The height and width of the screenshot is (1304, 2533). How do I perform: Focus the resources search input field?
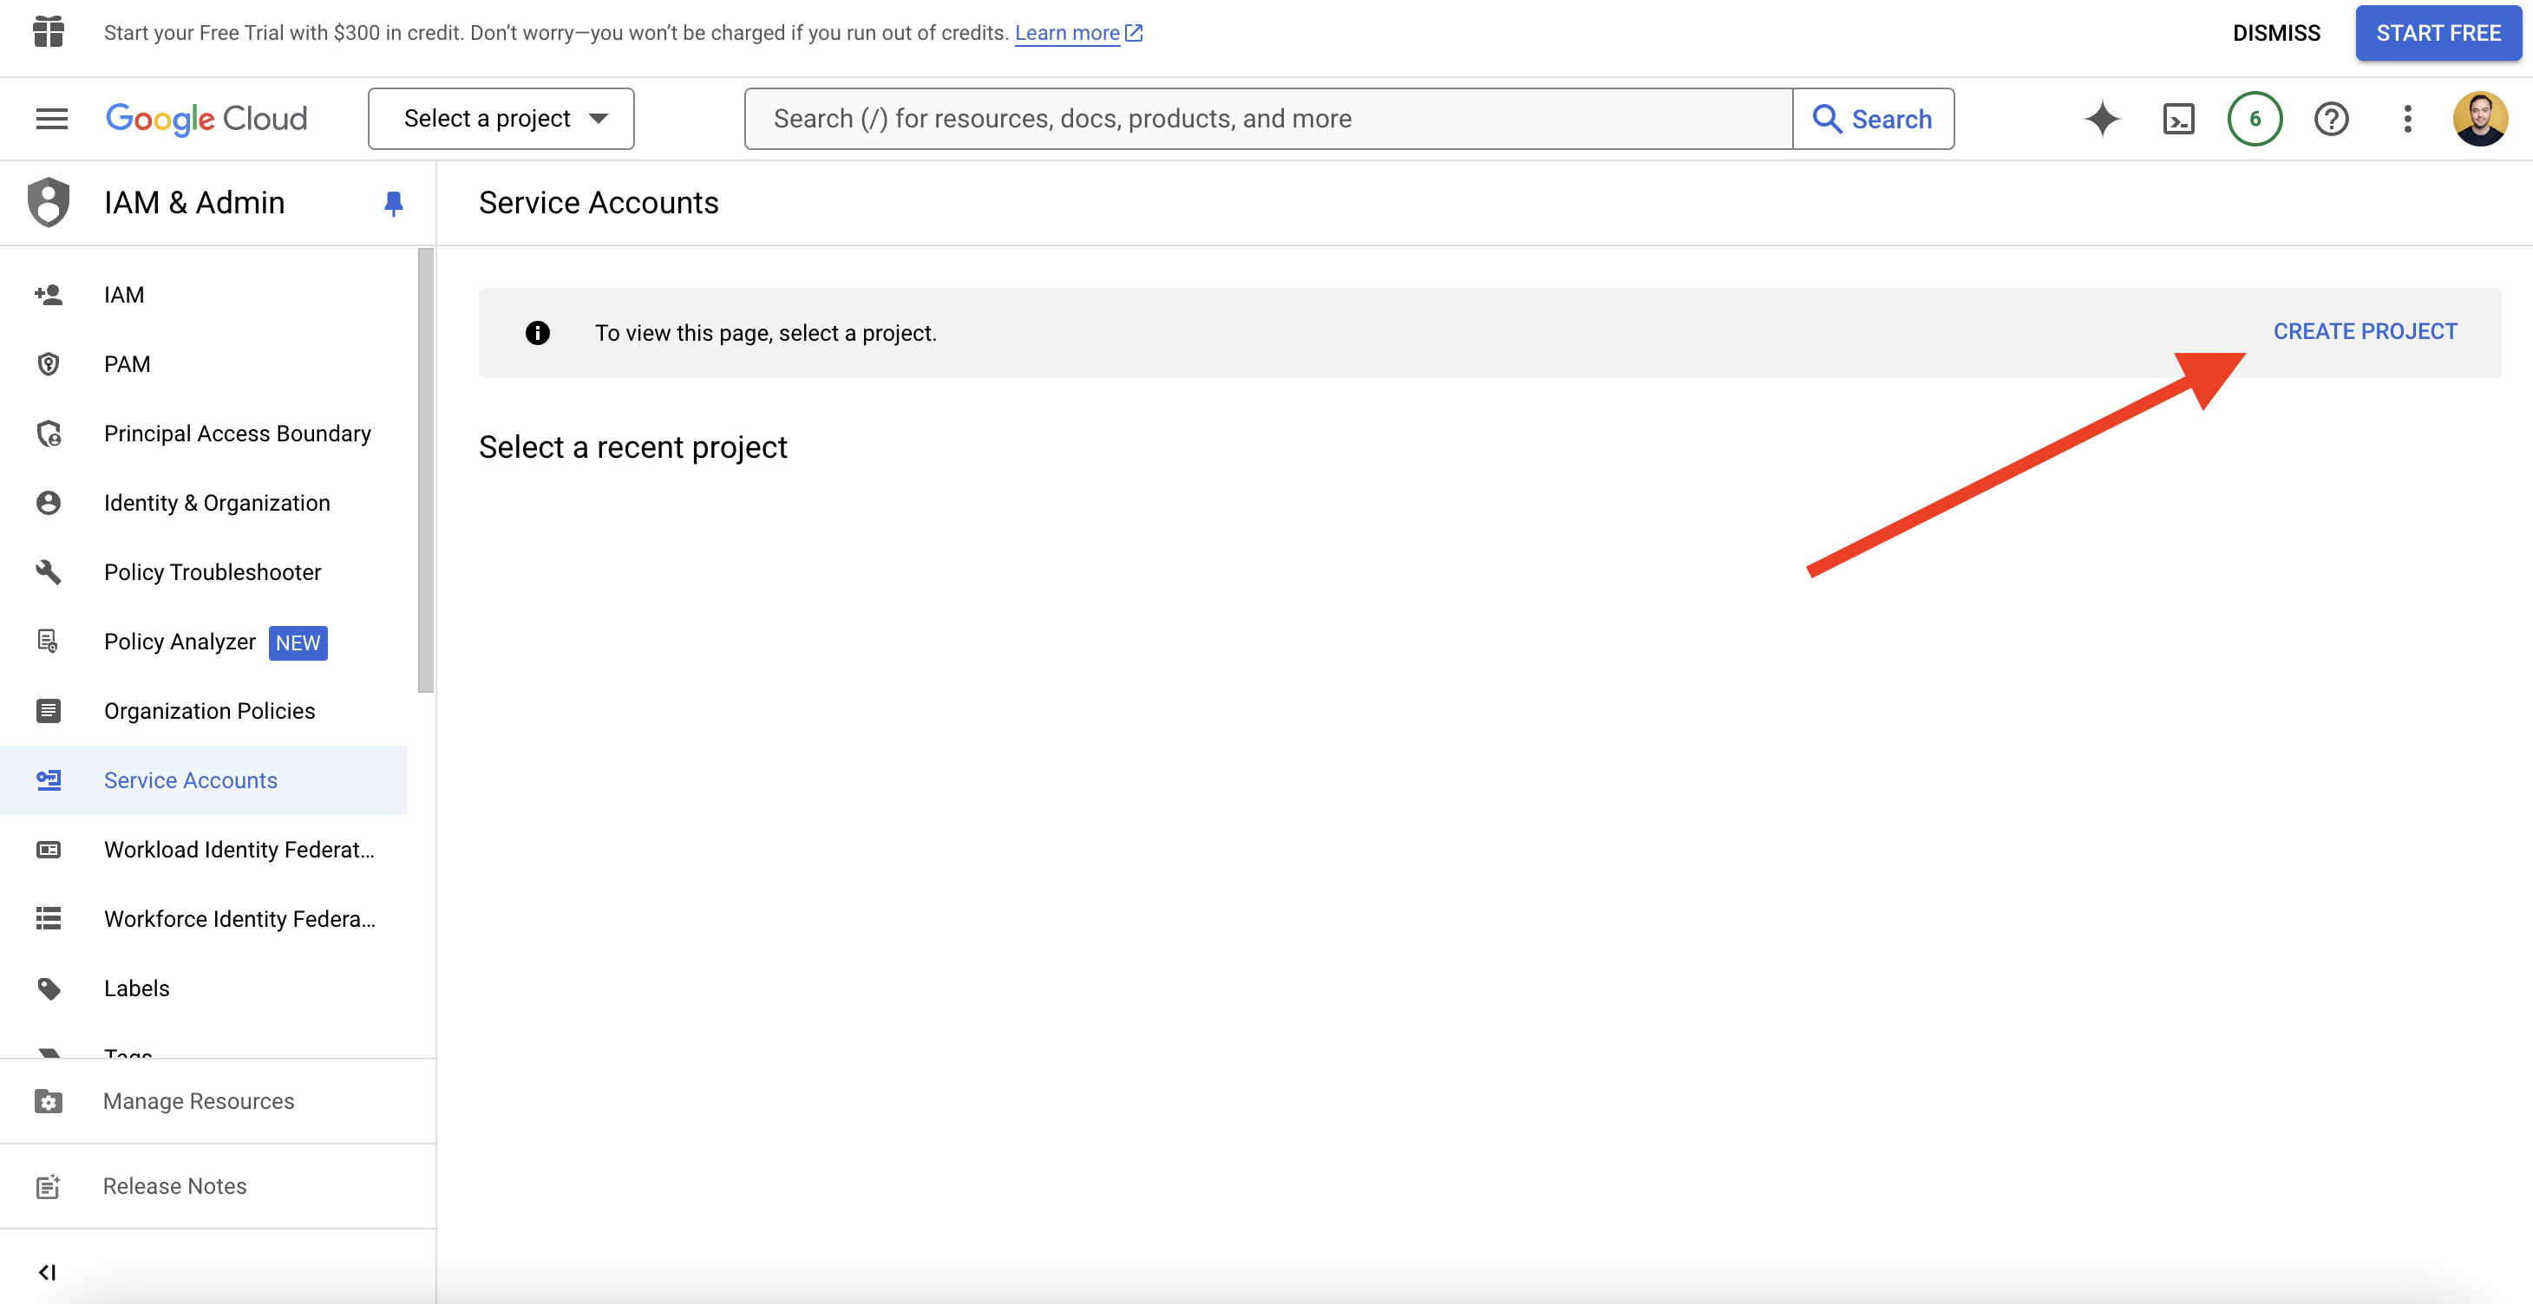1267,119
